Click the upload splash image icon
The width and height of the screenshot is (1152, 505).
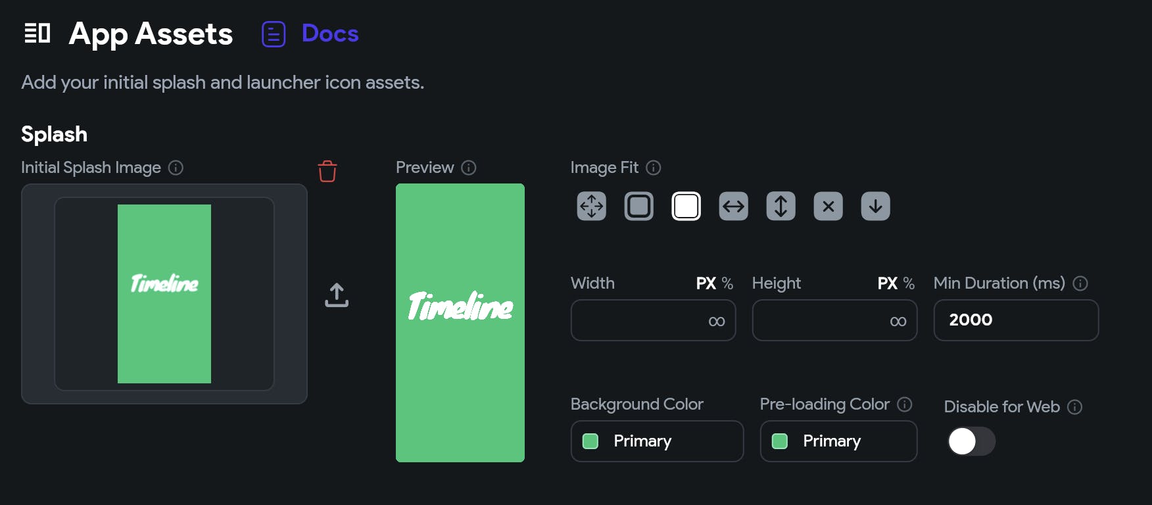tap(337, 295)
